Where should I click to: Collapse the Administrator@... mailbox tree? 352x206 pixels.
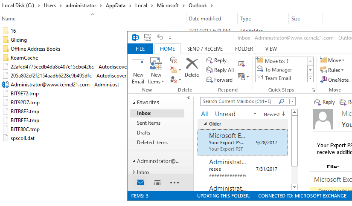point(134,161)
